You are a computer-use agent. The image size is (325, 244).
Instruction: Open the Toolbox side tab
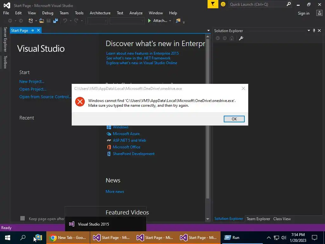(5, 62)
